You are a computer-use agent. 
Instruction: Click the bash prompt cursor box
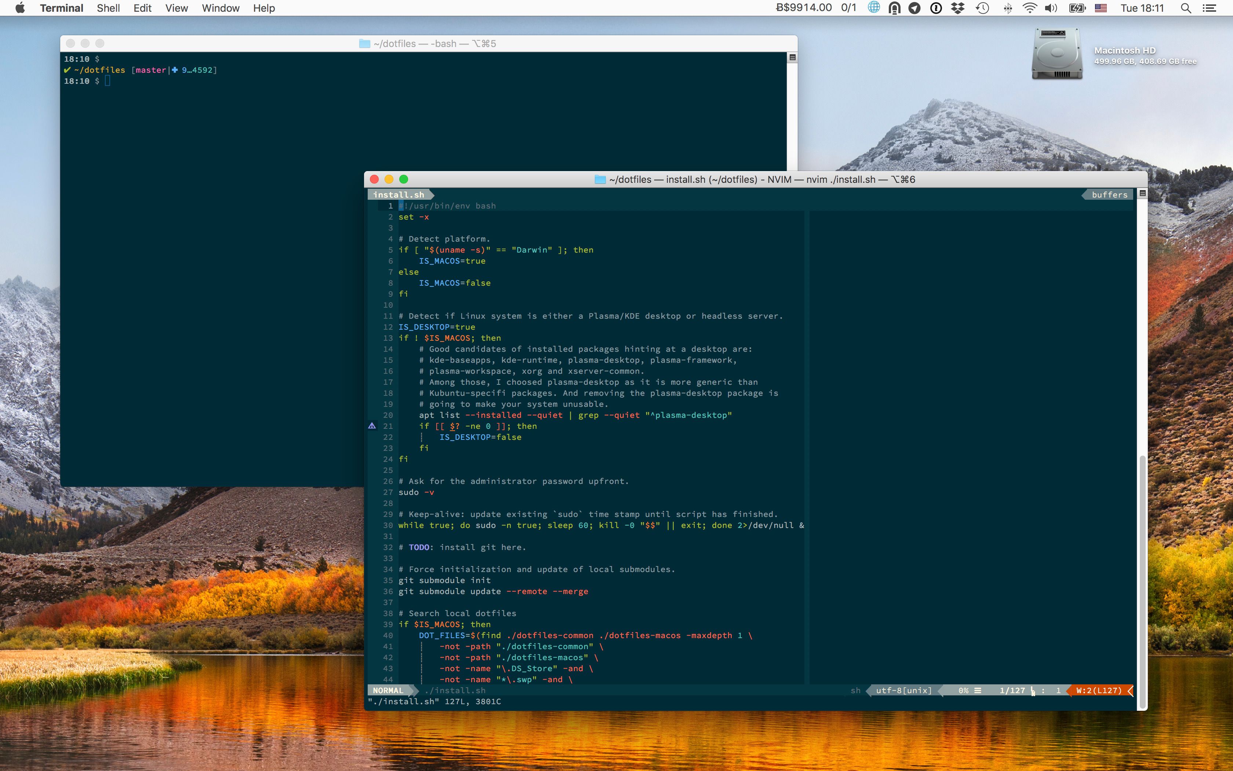(108, 80)
